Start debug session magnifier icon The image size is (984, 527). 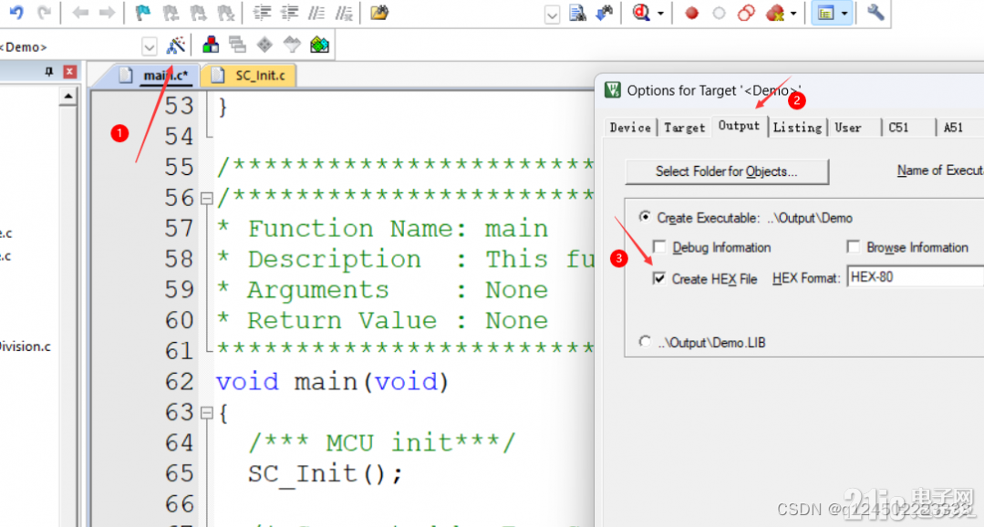click(x=641, y=13)
